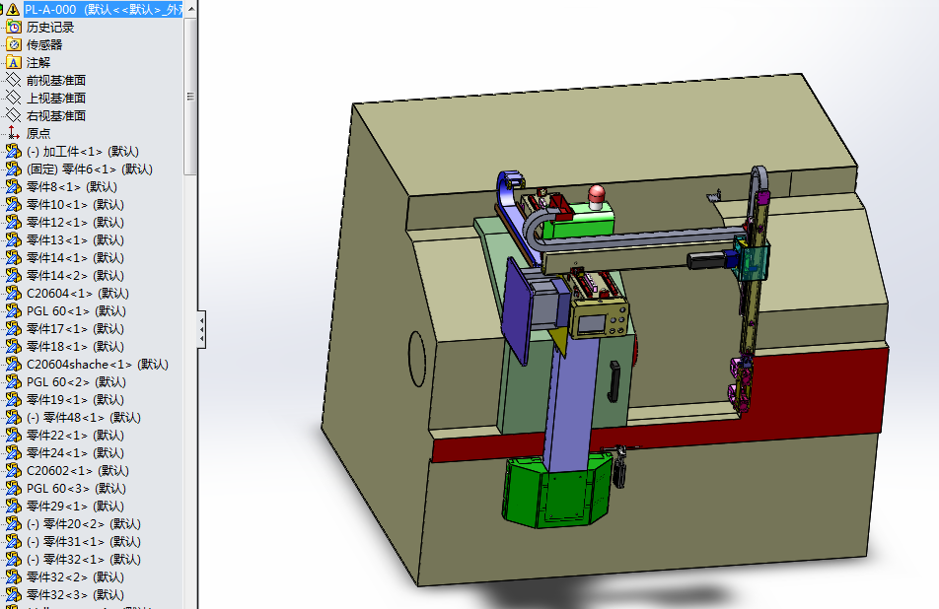This screenshot has height=609, width=939.
Task: Click the part icon for C20604shache<1>
Action: pyautogui.click(x=13, y=365)
